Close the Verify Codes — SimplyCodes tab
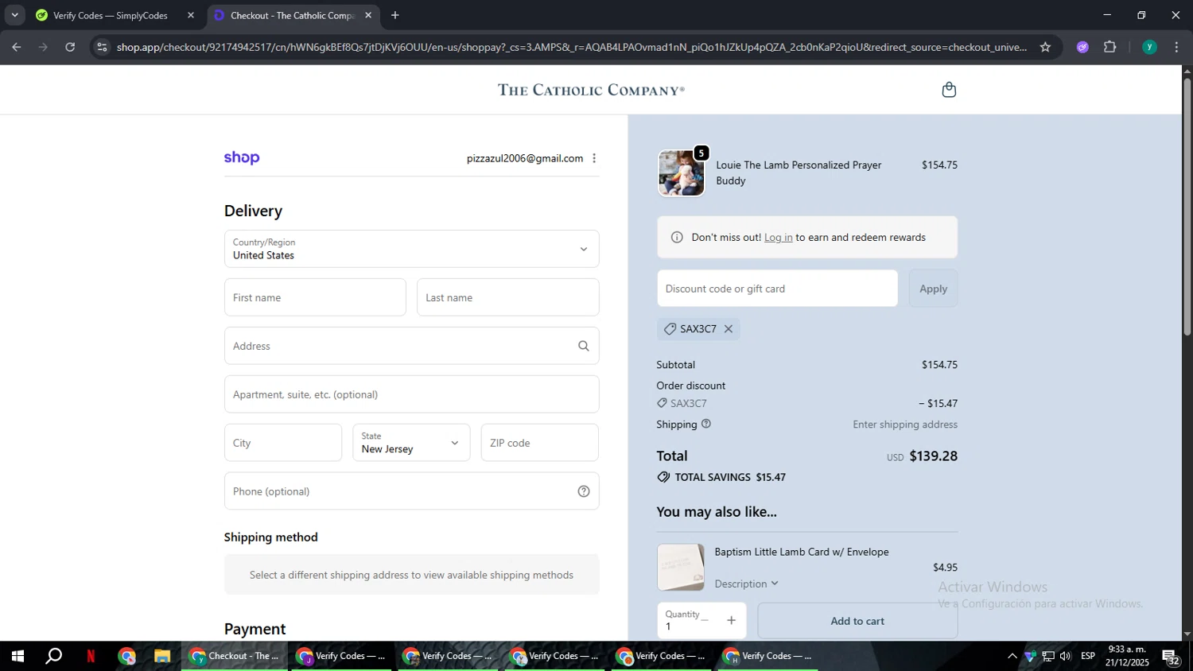This screenshot has height=671, width=1193. (x=191, y=15)
